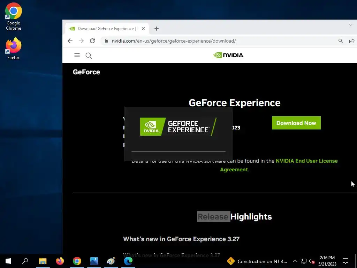Image resolution: width=357 pixels, height=268 pixels.
Task: Switch to Chrome in the taskbar
Action: click(77, 261)
